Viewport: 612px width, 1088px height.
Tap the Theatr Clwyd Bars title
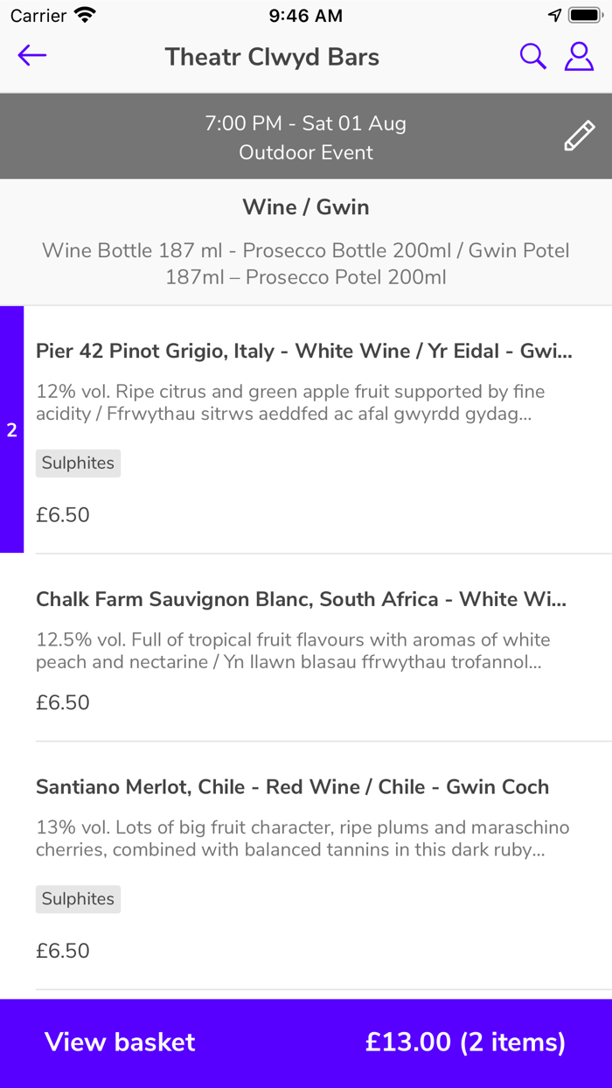272,57
